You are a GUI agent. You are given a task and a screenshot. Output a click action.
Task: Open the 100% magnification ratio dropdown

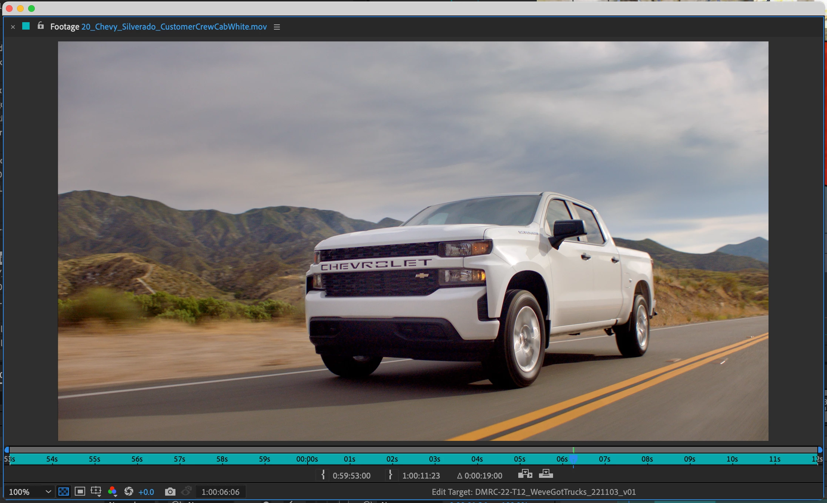[x=30, y=492]
